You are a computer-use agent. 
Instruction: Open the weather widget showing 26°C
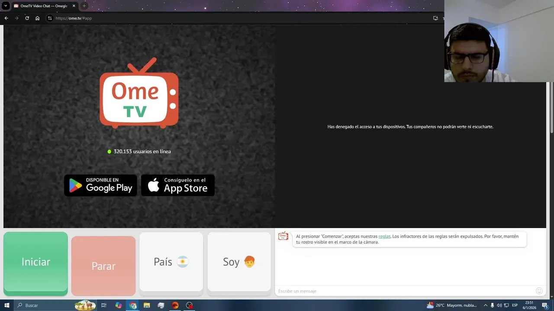pyautogui.click(x=451, y=305)
